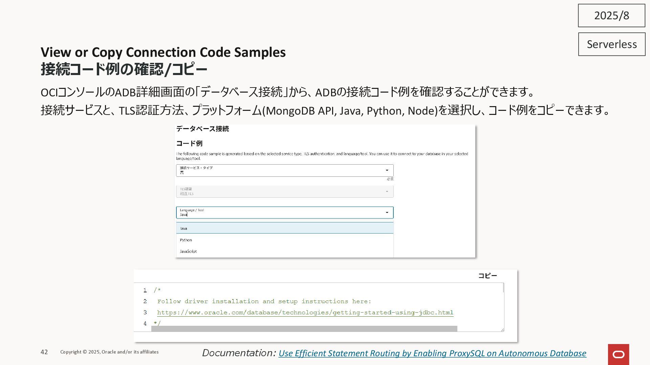
Task: Click the コード例 heading
Action: pos(189,144)
